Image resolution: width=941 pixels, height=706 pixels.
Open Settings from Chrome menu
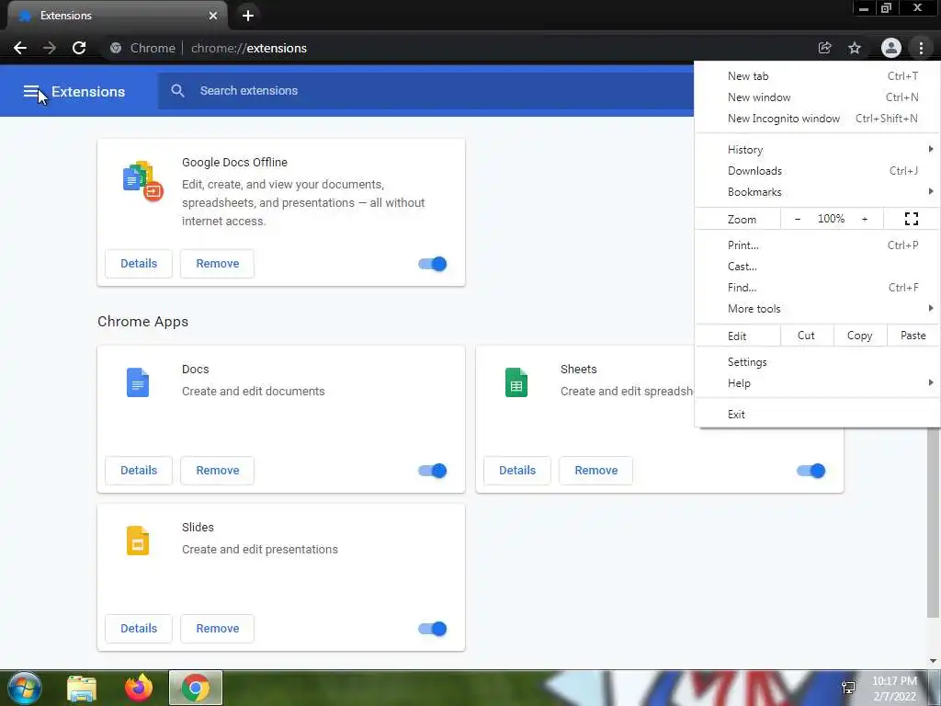pyautogui.click(x=817, y=362)
